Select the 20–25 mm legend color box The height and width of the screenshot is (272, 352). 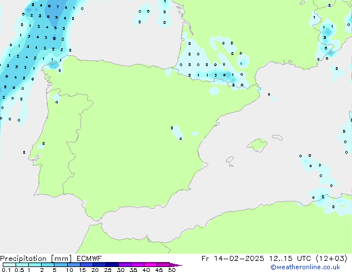pyautogui.click(x=99, y=265)
